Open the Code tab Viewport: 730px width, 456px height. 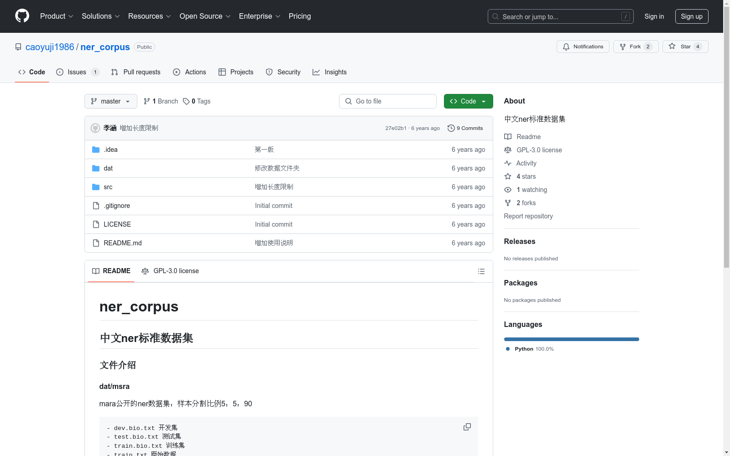pyautogui.click(x=31, y=72)
